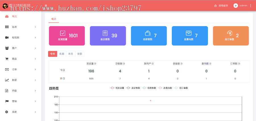Click the admin username in header
The height and width of the screenshot is (121, 256).
[243, 6]
